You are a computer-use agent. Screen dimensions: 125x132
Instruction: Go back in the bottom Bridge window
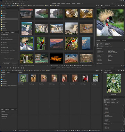2,68
